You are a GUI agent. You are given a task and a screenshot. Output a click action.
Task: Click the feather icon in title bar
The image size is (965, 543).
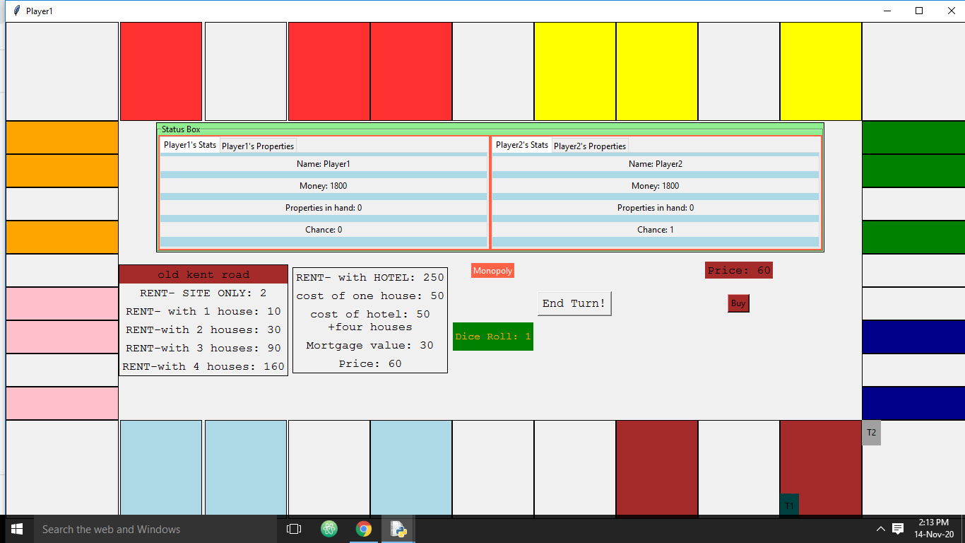16,11
